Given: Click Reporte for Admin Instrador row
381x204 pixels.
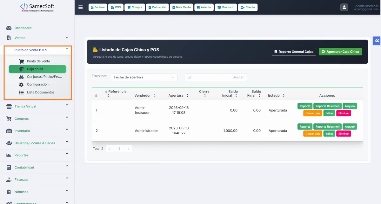Looking at the screenshot, I should click(305, 106).
